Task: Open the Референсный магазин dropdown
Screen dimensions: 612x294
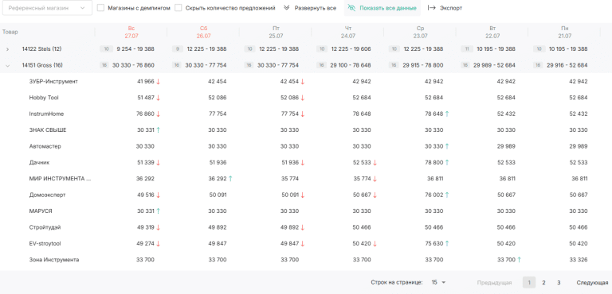Action: pos(47,8)
